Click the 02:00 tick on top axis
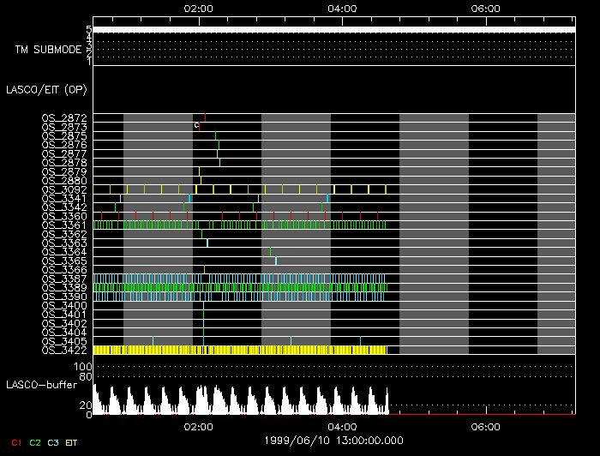This screenshot has height=456, width=600. pyautogui.click(x=199, y=8)
